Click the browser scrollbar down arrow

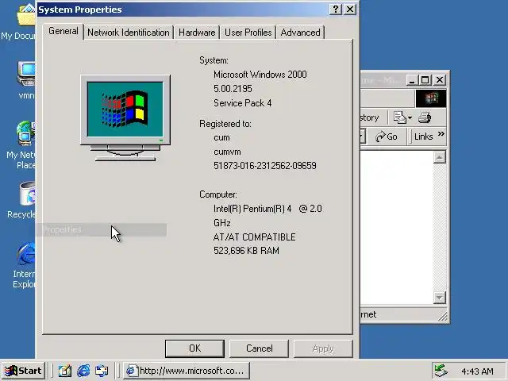(439, 298)
